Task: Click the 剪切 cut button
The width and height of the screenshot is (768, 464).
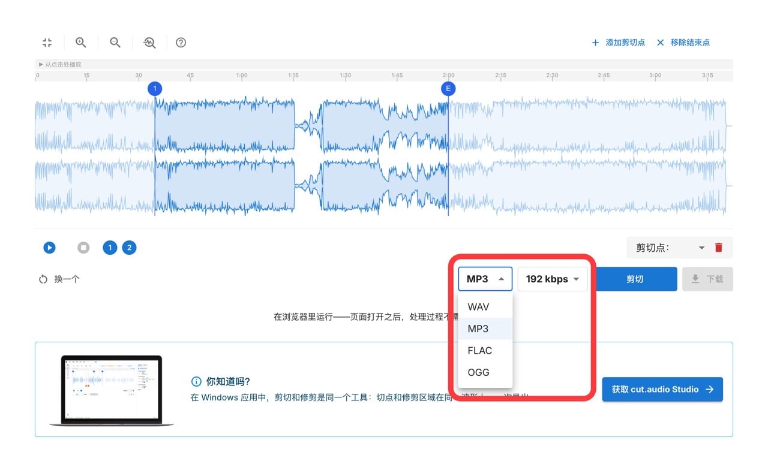Action: 635,279
